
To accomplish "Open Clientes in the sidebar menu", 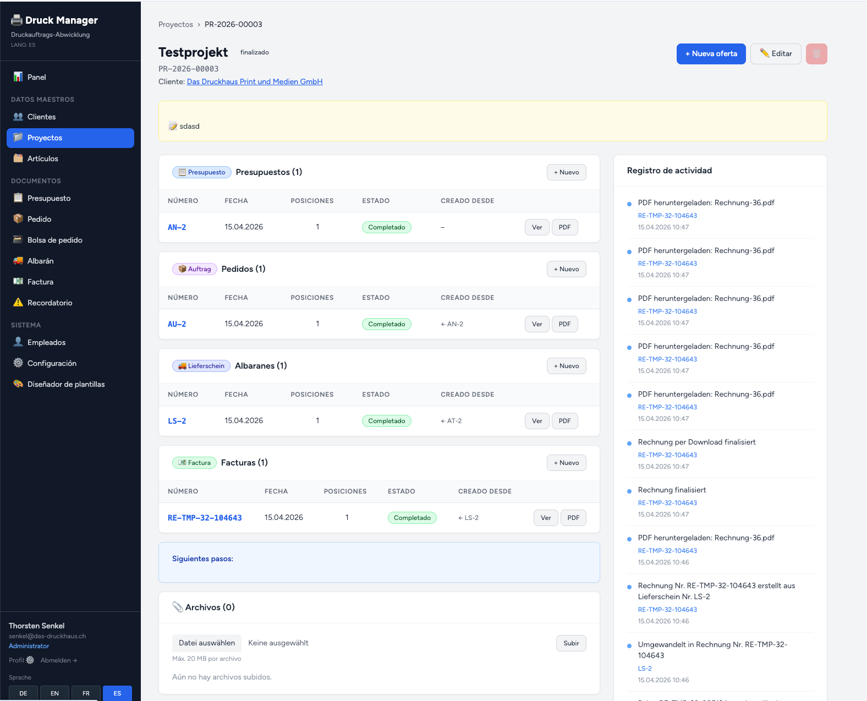I will [x=41, y=117].
